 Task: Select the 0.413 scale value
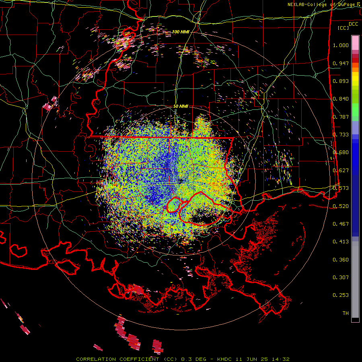point(341,242)
